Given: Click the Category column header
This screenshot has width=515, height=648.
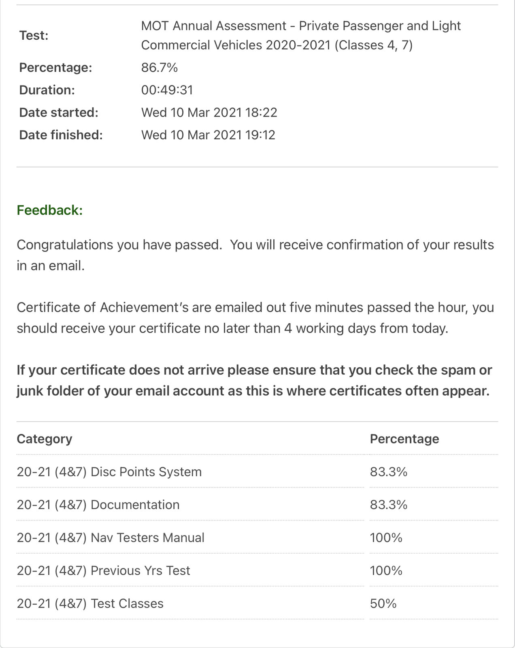Looking at the screenshot, I should (45, 439).
